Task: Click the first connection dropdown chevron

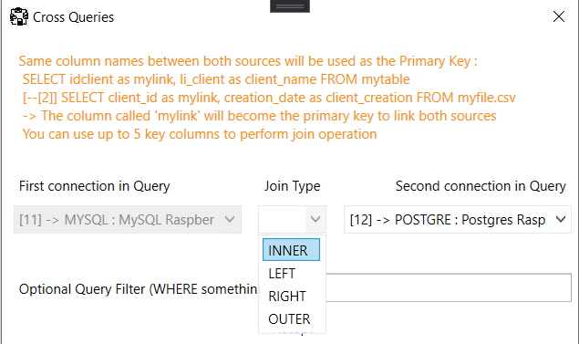Action: pyautogui.click(x=230, y=220)
